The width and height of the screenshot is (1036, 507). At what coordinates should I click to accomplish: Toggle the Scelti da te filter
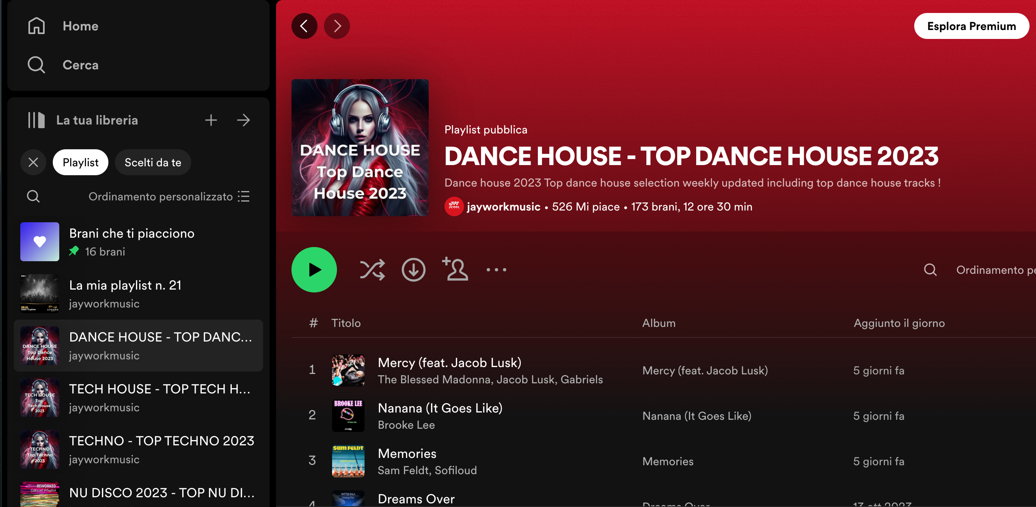pyautogui.click(x=153, y=162)
